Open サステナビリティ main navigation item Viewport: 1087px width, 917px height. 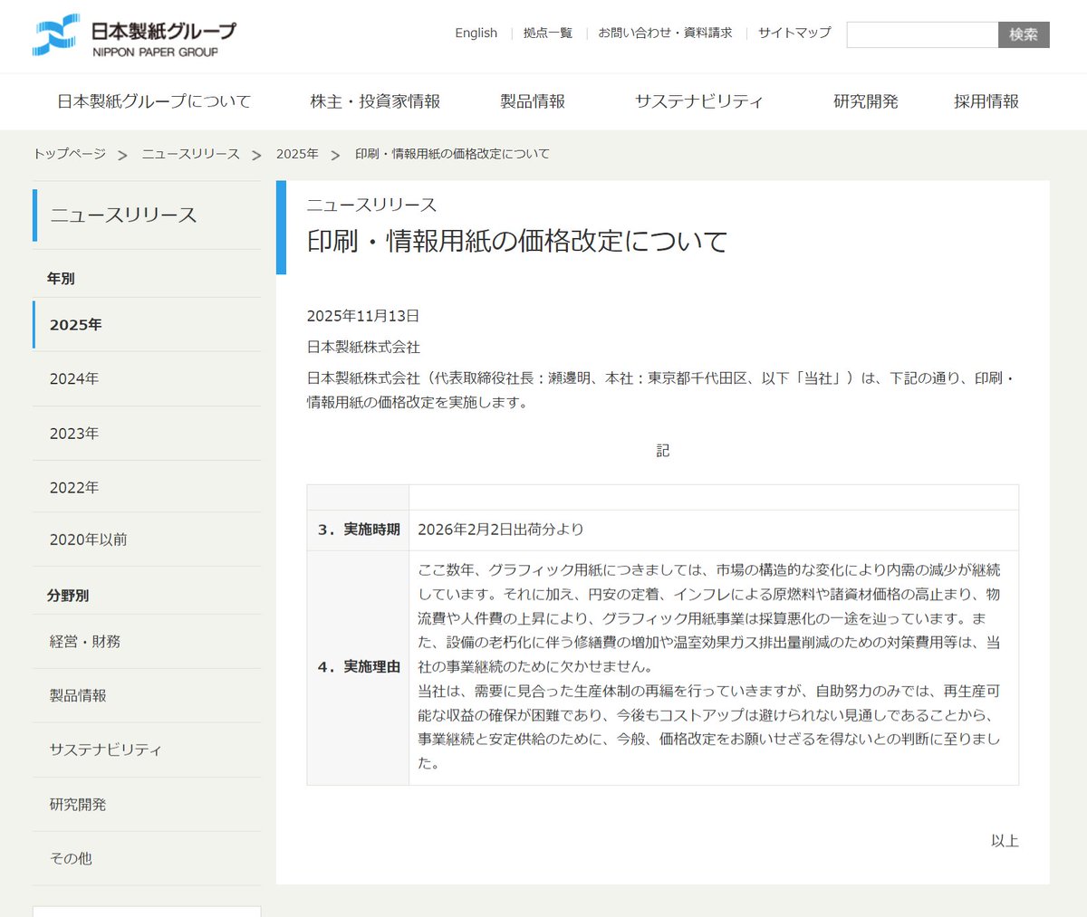(699, 101)
